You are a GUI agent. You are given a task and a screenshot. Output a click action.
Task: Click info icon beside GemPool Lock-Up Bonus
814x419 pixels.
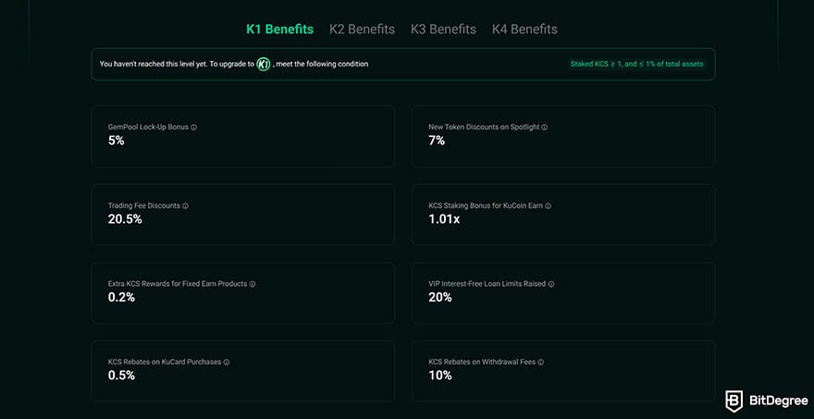[x=194, y=127]
